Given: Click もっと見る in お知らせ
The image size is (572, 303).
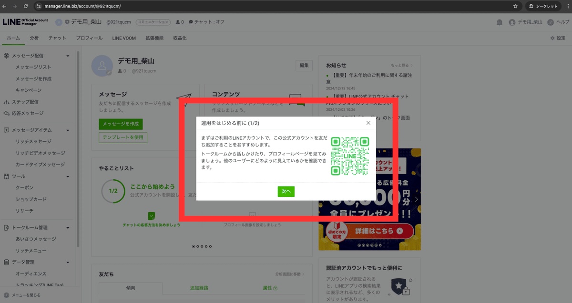Looking at the screenshot, I should tap(402, 65).
